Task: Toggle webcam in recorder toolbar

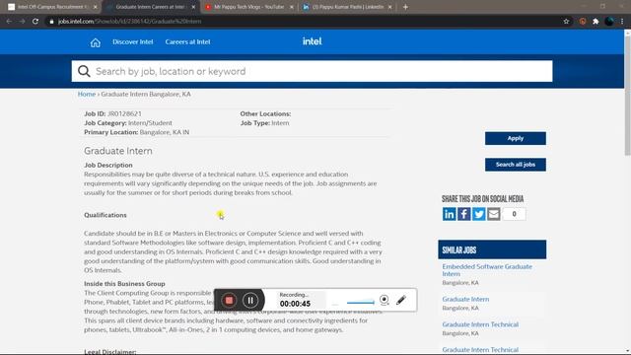Action: point(385,300)
